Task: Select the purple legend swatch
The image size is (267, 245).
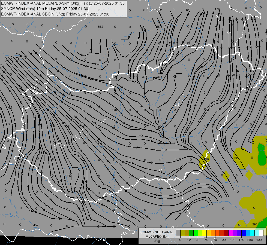Action: point(235,233)
